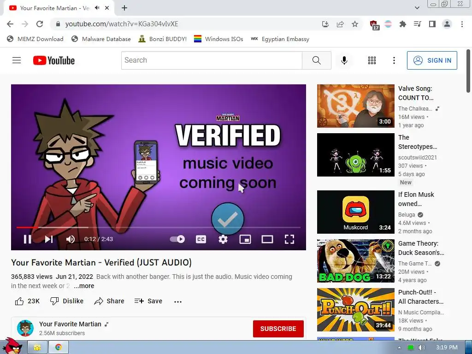Open YouTube settings three-dot menu
472x354 pixels.
tap(394, 60)
